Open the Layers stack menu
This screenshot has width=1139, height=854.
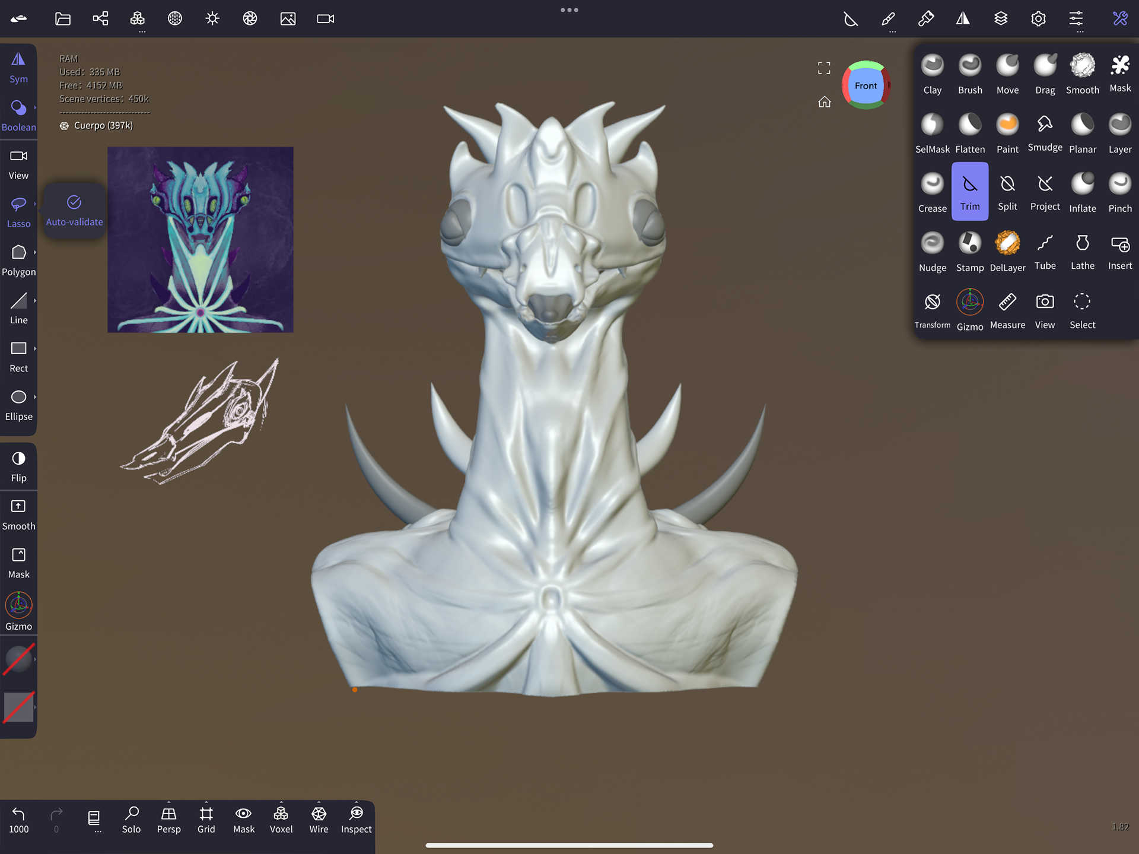coord(1001,18)
